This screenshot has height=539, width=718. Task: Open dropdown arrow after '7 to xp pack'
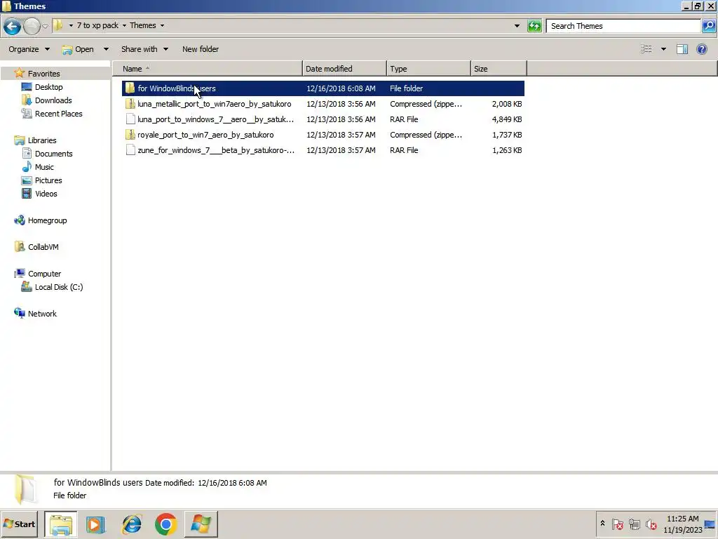(124, 25)
